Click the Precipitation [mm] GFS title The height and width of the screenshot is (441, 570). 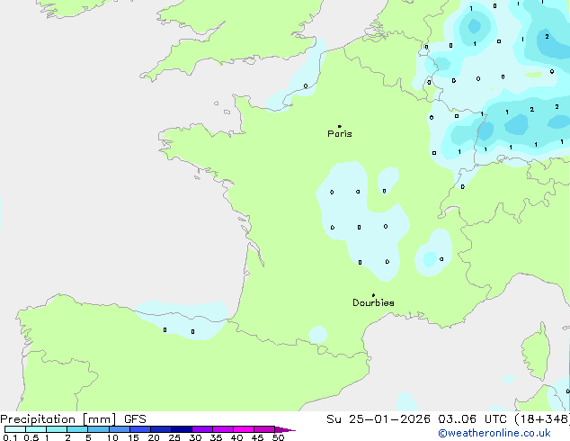[73, 419]
